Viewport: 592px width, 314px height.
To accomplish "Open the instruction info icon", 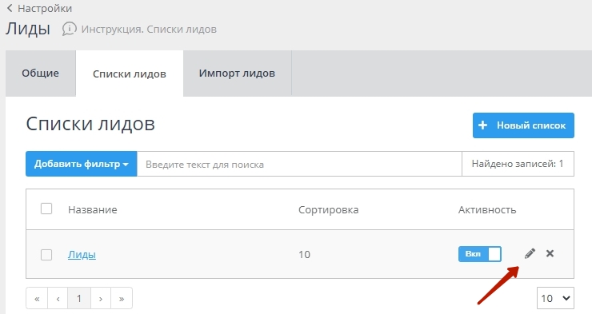I will pos(69,29).
